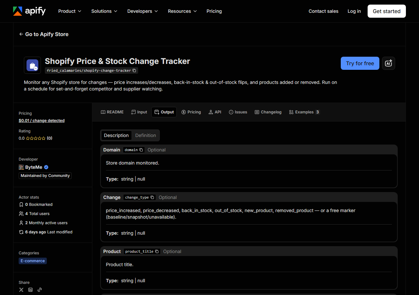Click Log in
The image size is (419, 295).
point(354,11)
